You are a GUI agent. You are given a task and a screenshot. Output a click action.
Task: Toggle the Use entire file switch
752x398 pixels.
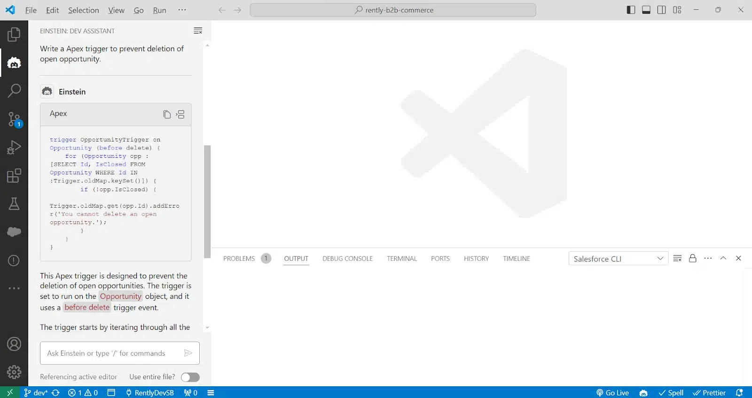[x=190, y=377]
